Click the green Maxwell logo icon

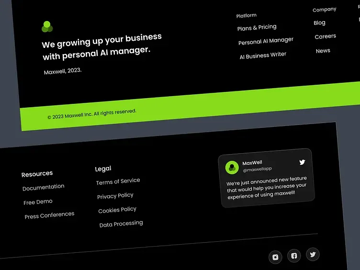[x=47, y=27]
